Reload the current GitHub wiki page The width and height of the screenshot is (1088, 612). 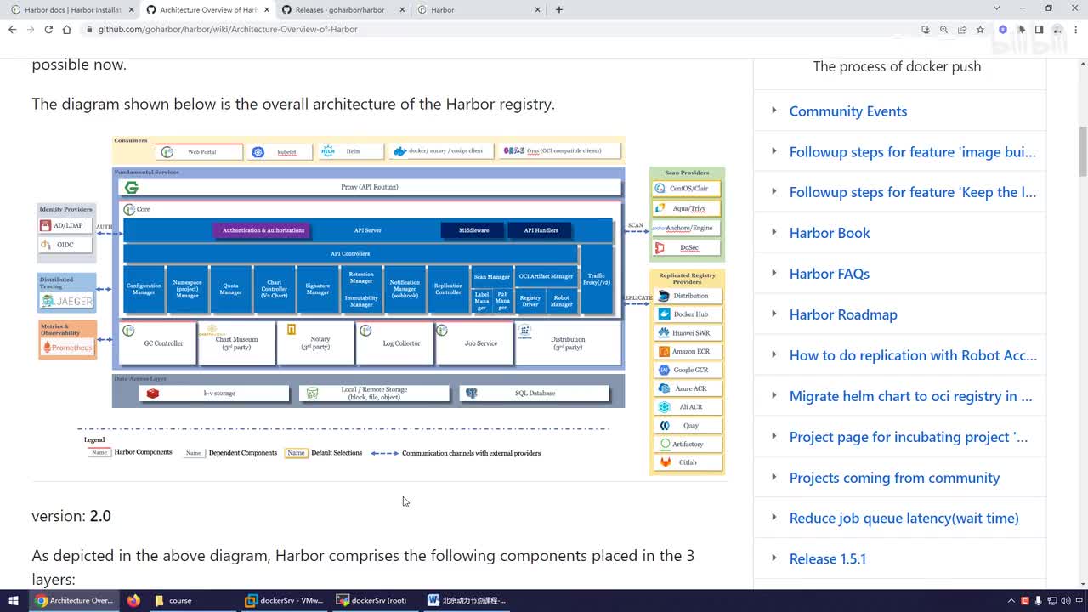click(48, 29)
